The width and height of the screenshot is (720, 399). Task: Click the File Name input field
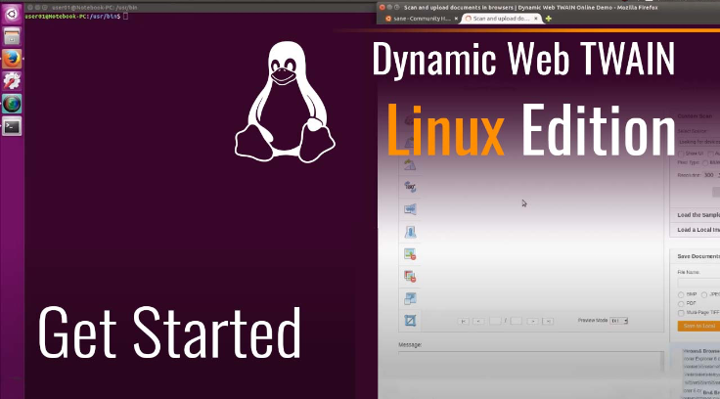point(698,282)
